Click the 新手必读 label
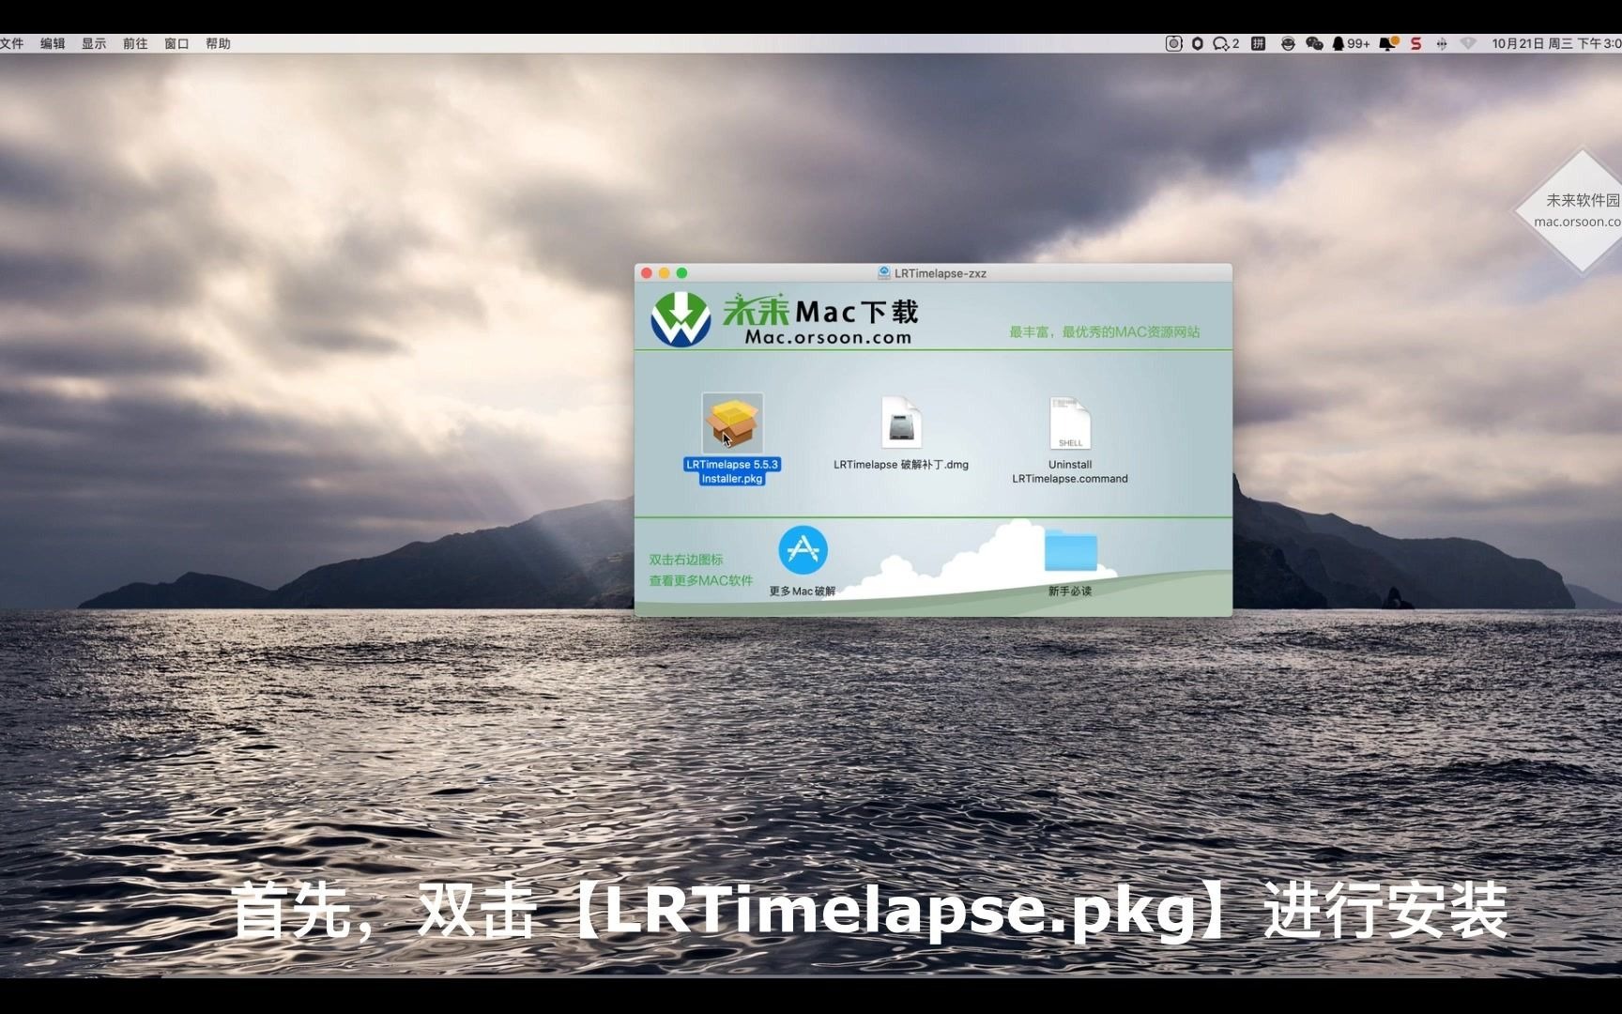The width and height of the screenshot is (1622, 1014). click(1070, 591)
